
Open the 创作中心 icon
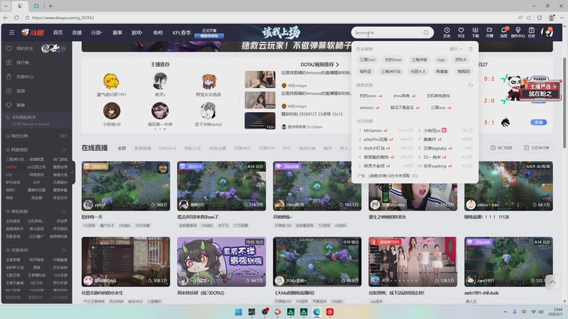coord(518,32)
